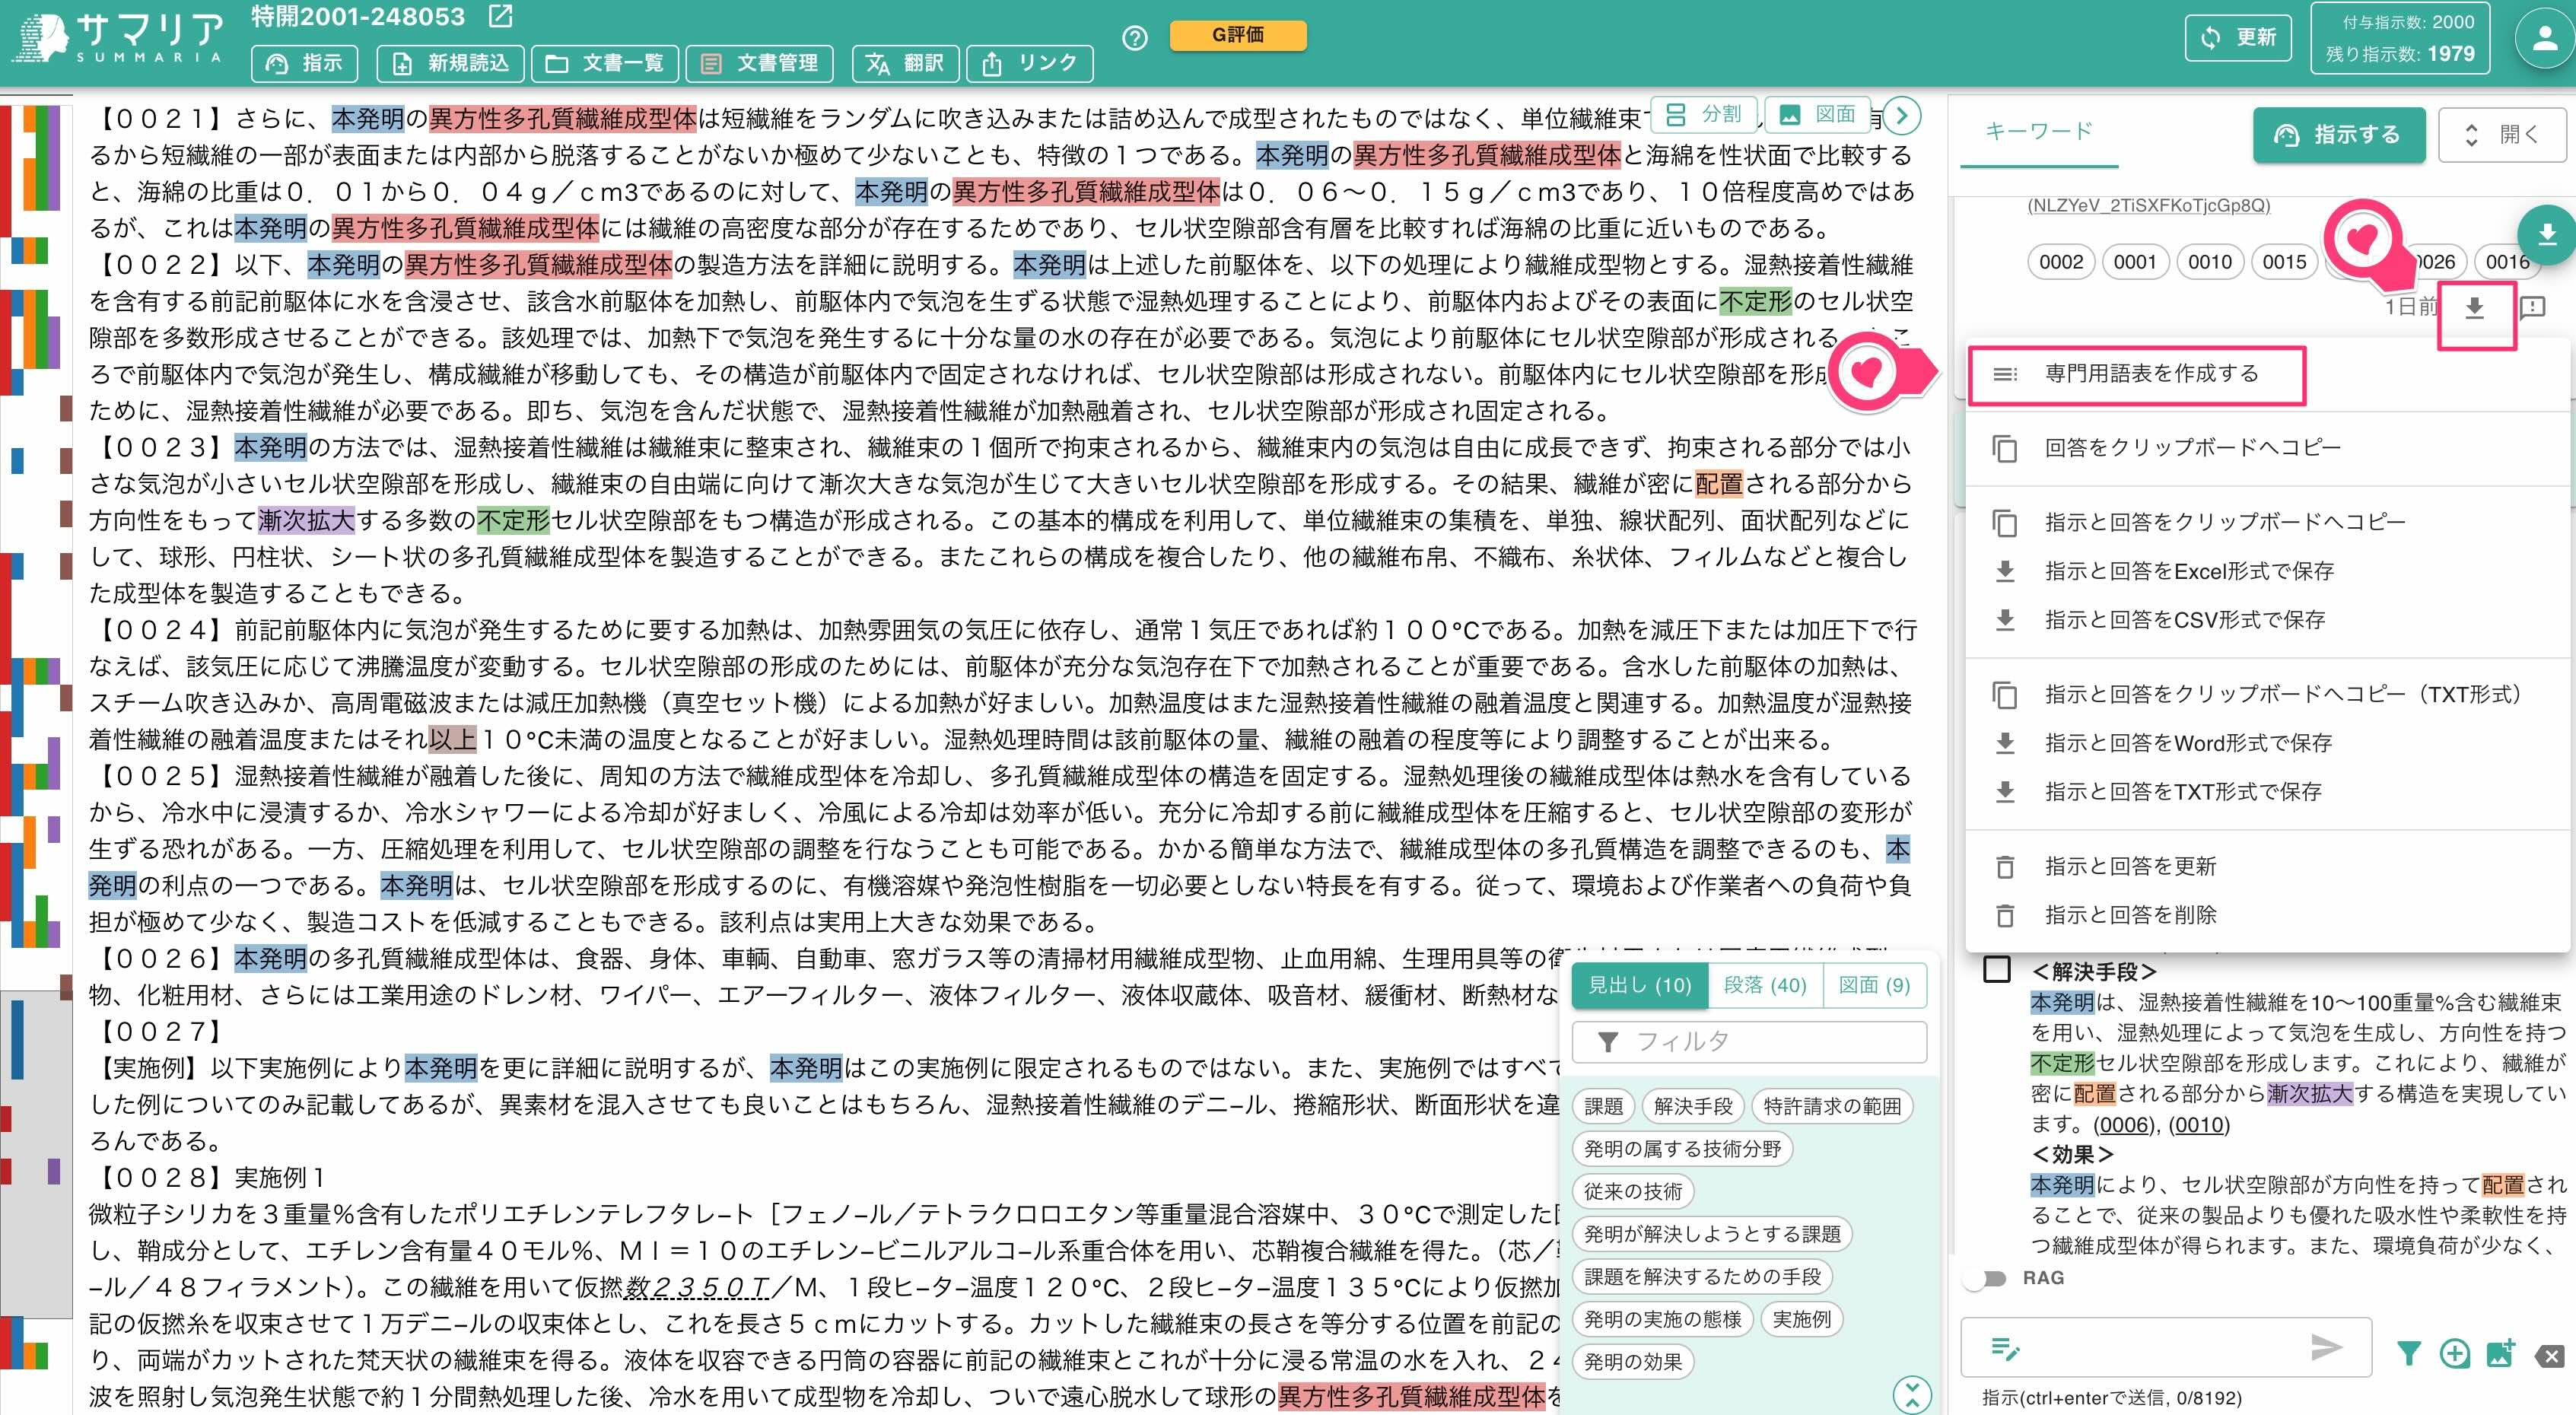Jump to paragraph chip 0015
2576x1415 pixels.
pos(2285,262)
